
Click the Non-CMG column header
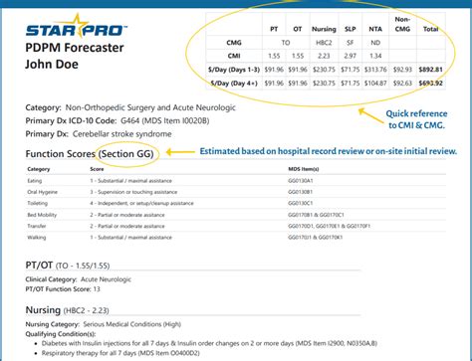[402, 24]
